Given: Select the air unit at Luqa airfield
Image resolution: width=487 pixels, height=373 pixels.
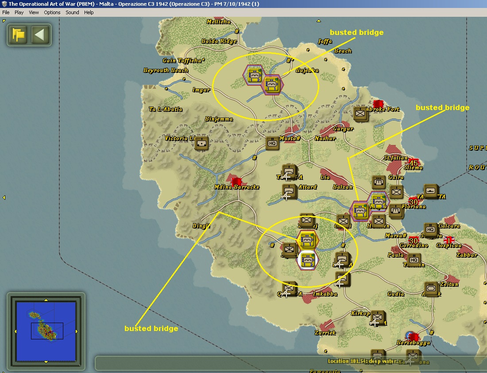Looking at the screenshot, I should [343, 260].
